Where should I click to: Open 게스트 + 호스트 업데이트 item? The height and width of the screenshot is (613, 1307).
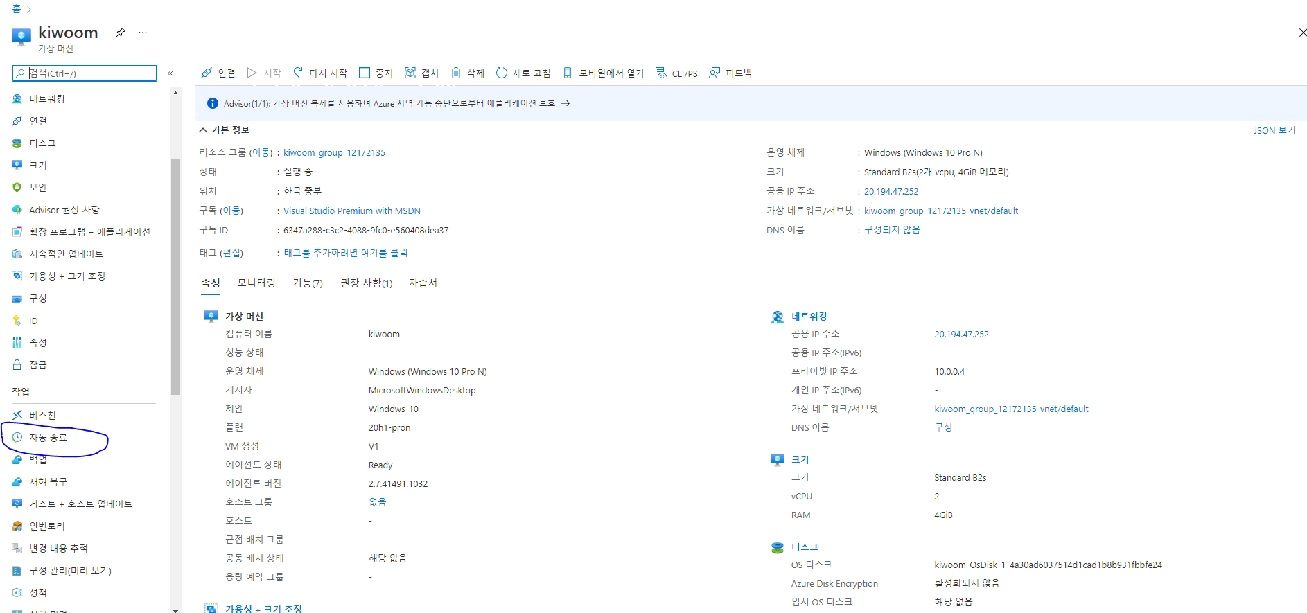(x=80, y=504)
